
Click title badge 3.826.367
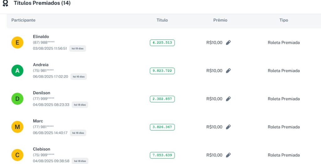(x=162, y=127)
